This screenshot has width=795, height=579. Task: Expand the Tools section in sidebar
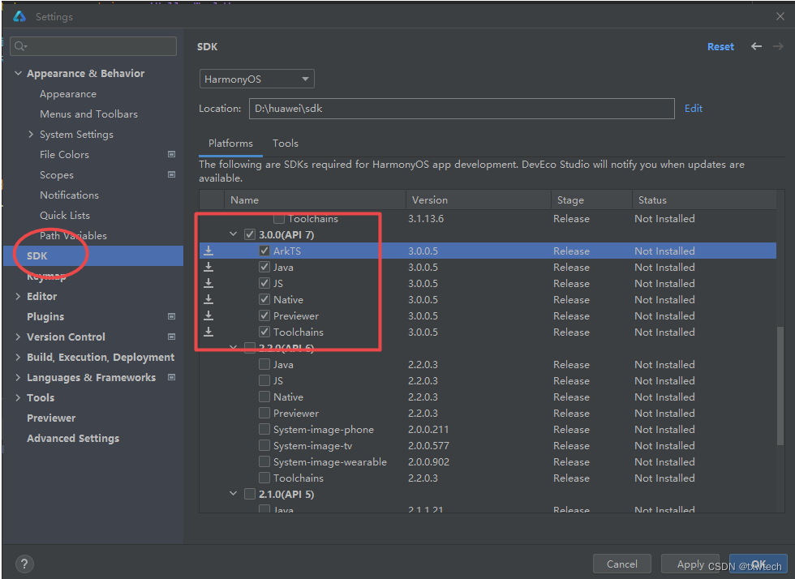(18, 397)
